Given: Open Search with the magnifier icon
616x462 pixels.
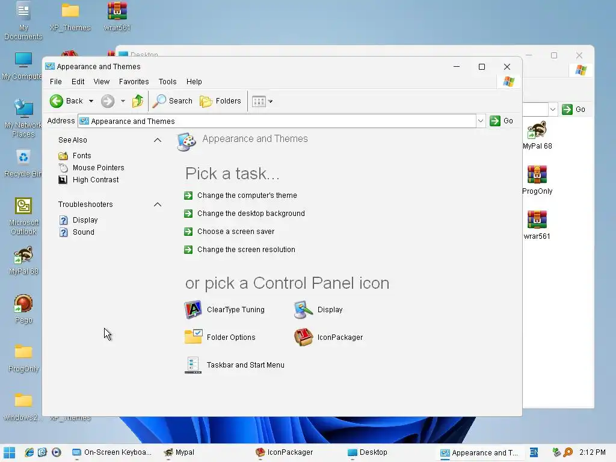Looking at the screenshot, I should (173, 101).
